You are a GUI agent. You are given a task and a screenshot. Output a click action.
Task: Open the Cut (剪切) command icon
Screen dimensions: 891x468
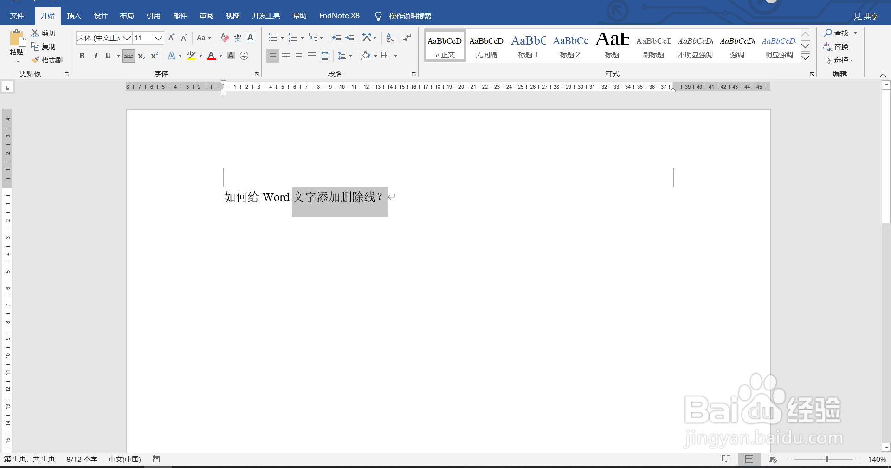[x=43, y=32]
